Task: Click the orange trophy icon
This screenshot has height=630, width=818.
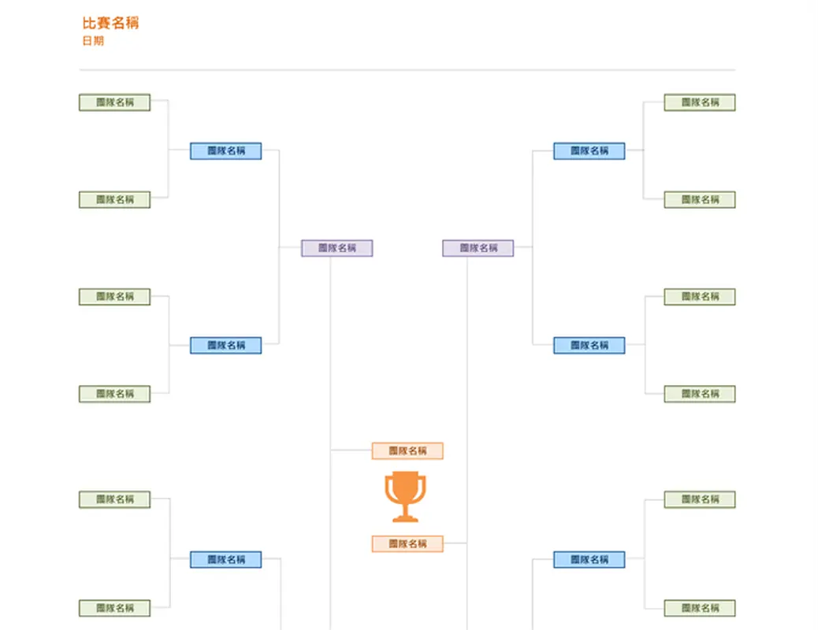Action: [x=405, y=496]
